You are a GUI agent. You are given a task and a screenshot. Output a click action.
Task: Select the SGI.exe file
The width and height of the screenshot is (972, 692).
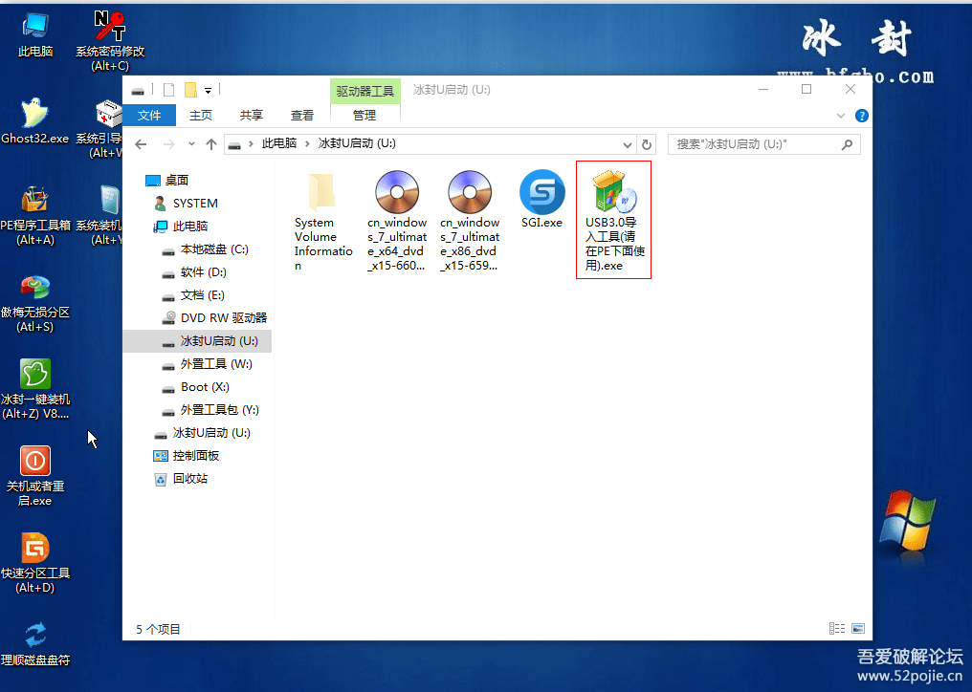[x=541, y=200]
